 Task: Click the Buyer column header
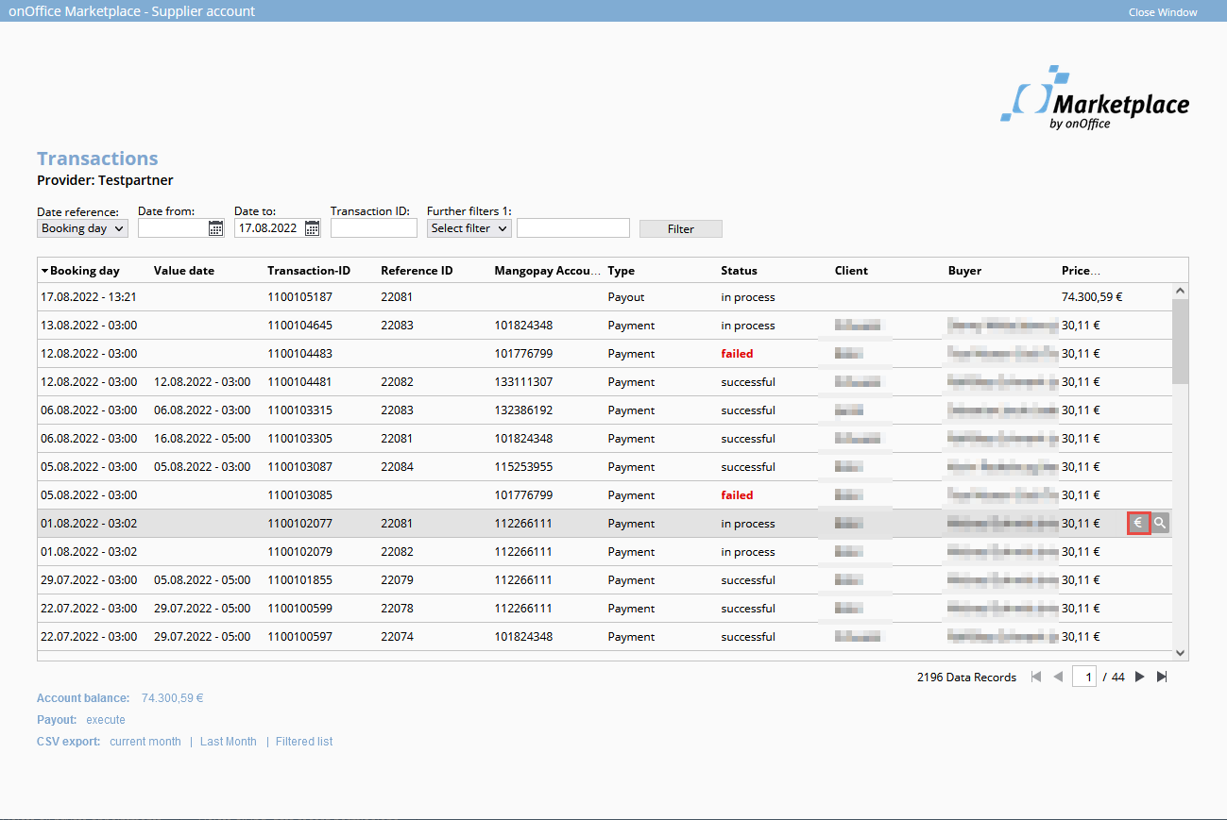click(x=964, y=271)
